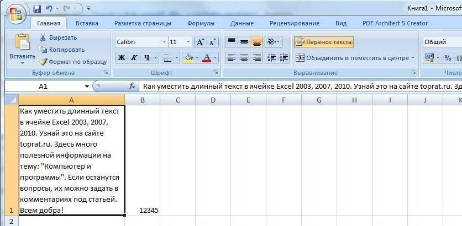Click into the formula bar text

click(301, 86)
